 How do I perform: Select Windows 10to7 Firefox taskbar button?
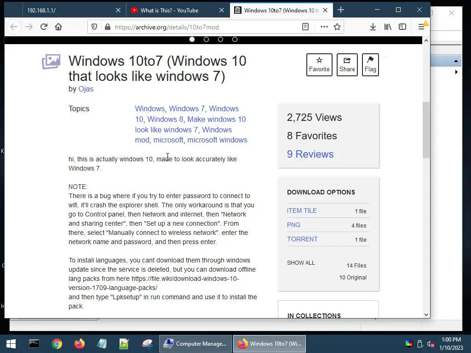270,344
